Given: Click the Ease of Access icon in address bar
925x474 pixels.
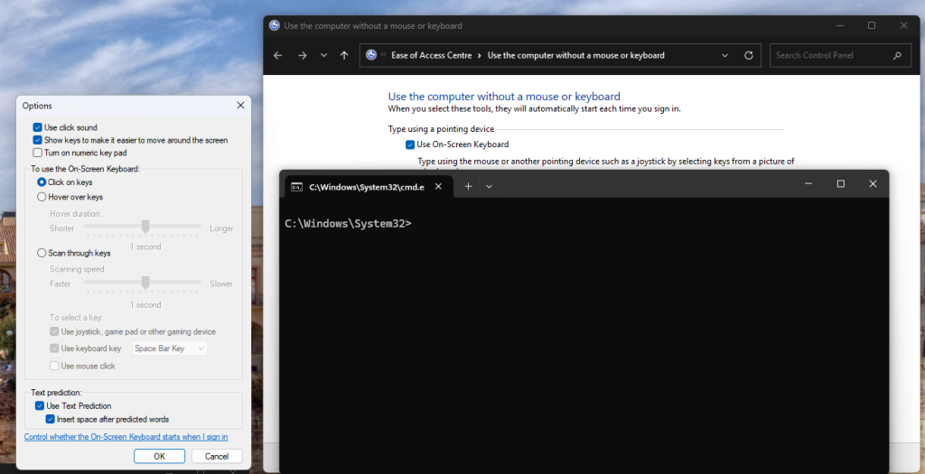Looking at the screenshot, I should [x=371, y=56].
